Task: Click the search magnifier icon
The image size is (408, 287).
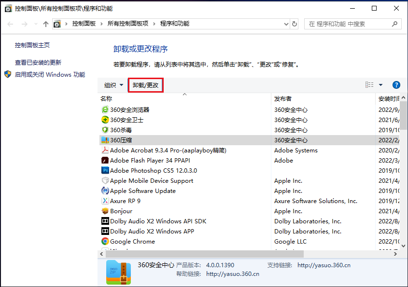Action: (394, 24)
